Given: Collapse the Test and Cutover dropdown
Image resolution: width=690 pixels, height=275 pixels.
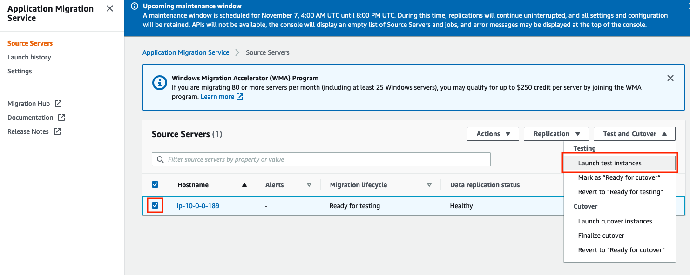Looking at the screenshot, I should [x=636, y=134].
